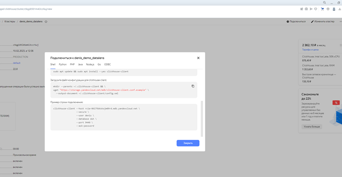Screen dimensions: 342x177
Task: Click the 2 362,10 ₽ monthly price
Action: (309, 45)
